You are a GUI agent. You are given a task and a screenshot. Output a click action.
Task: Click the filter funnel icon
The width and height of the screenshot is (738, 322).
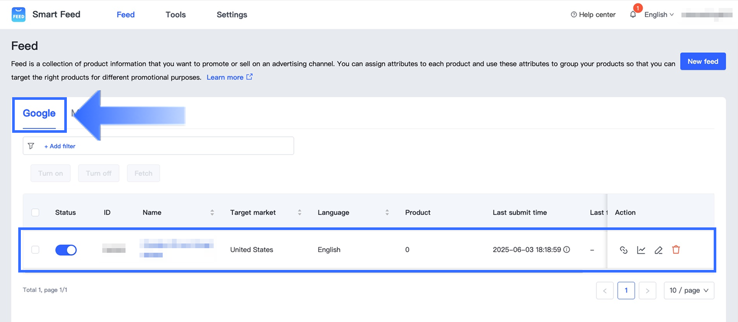pyautogui.click(x=31, y=146)
